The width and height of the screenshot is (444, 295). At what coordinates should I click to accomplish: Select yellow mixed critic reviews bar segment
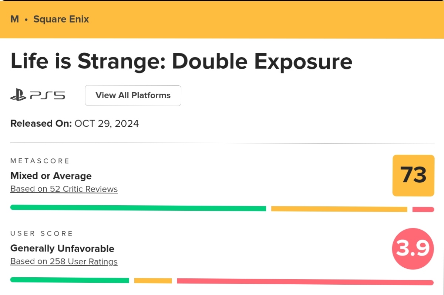[x=339, y=209]
